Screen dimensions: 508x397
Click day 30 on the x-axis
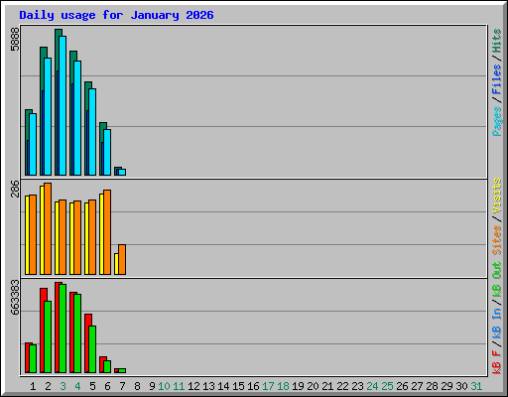(x=461, y=386)
